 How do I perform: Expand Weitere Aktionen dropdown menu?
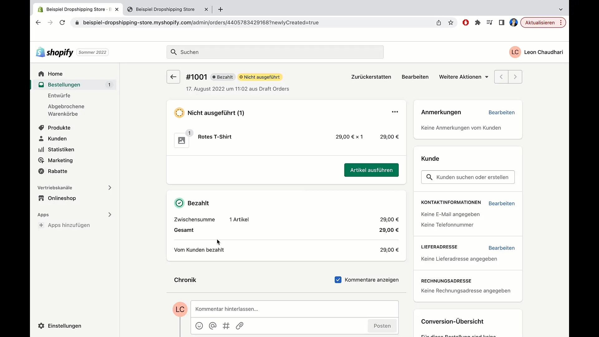(463, 76)
